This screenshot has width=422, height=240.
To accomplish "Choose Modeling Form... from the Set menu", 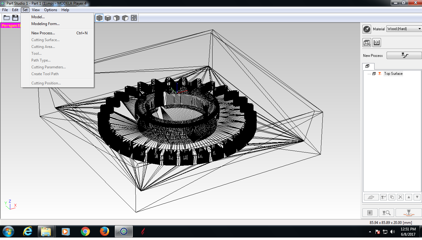I will (57, 24).
